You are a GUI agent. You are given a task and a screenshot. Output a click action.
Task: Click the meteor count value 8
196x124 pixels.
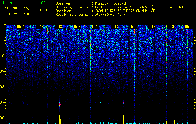click(x=44, y=14)
